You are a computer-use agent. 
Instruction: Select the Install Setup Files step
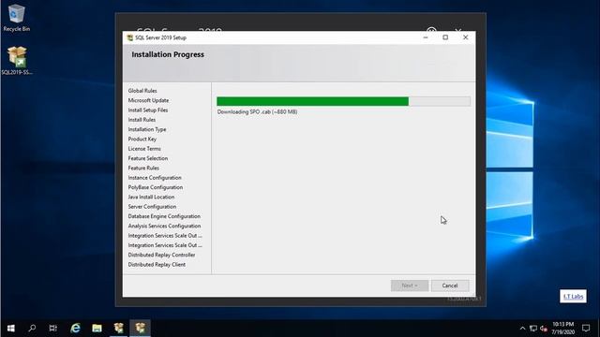coord(148,110)
